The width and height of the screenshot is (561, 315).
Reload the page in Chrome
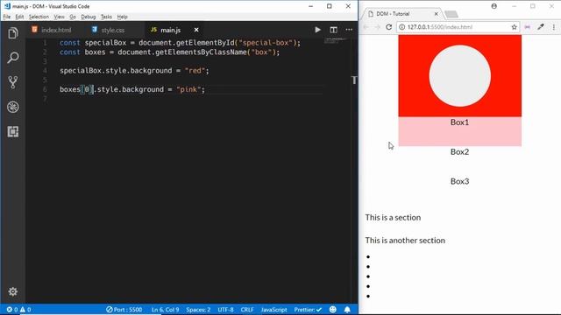pos(388,27)
